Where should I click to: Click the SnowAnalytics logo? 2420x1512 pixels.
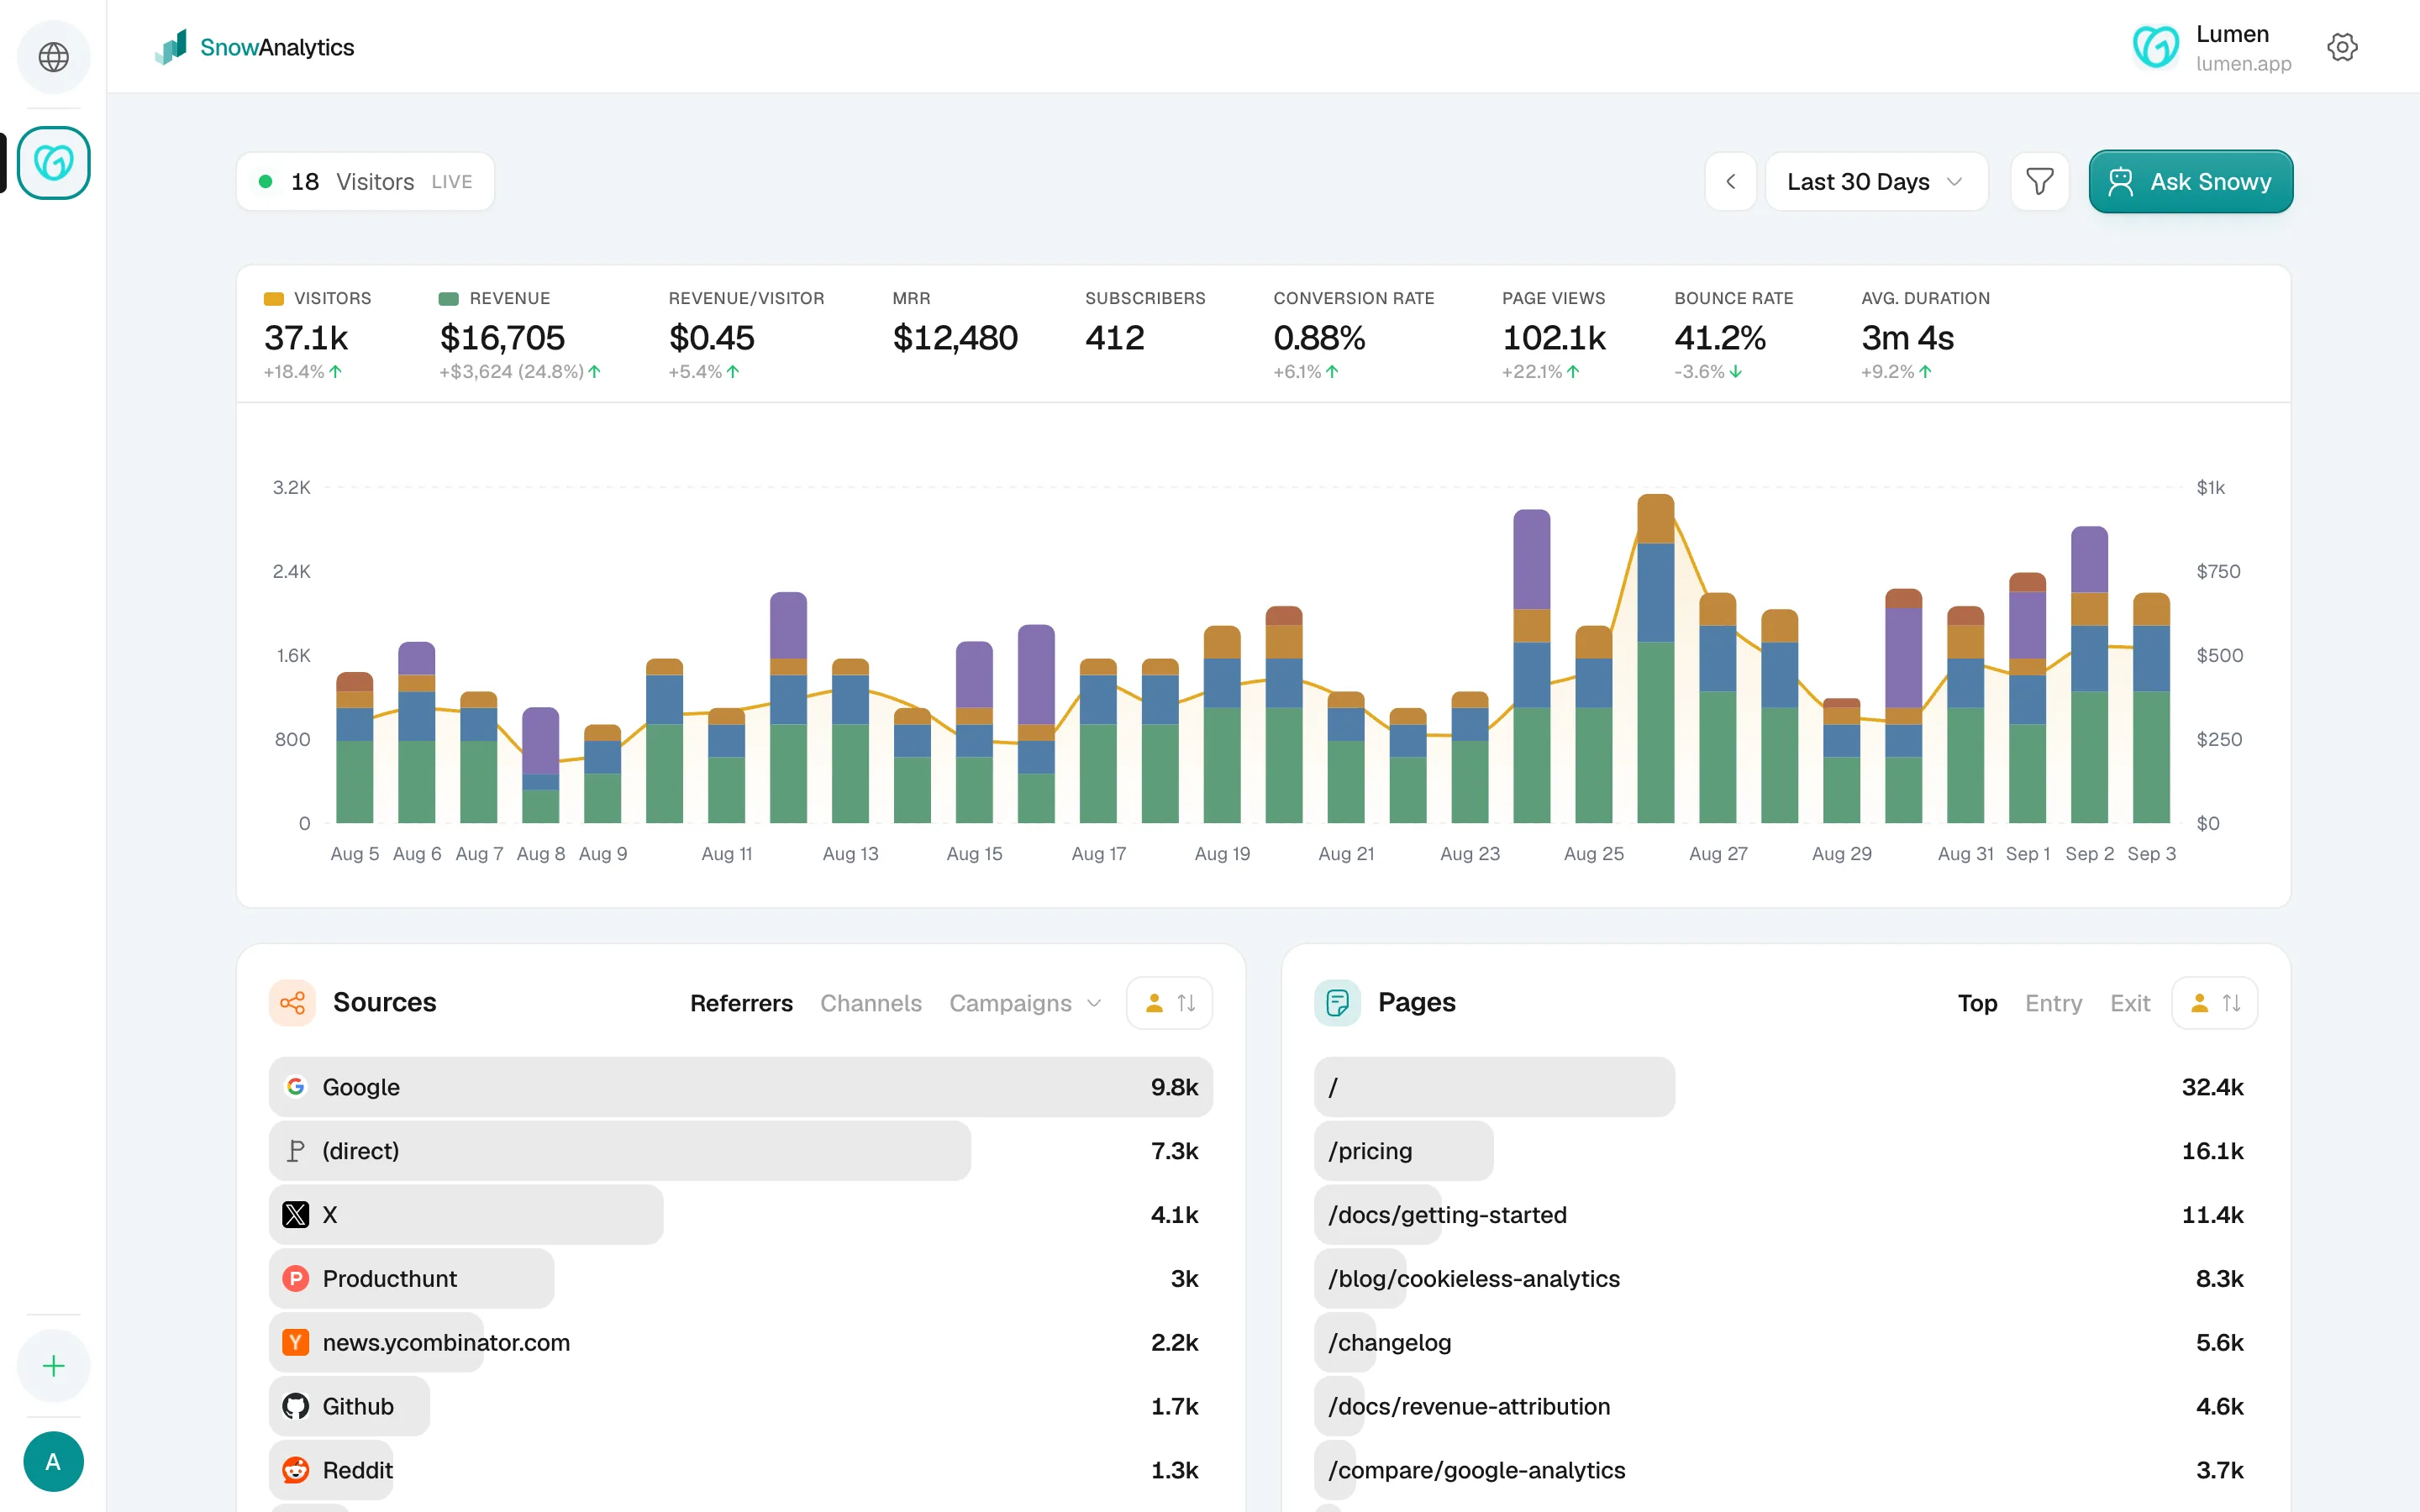(255, 47)
